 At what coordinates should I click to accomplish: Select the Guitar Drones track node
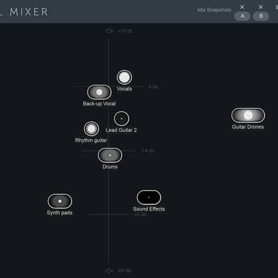[x=248, y=115]
